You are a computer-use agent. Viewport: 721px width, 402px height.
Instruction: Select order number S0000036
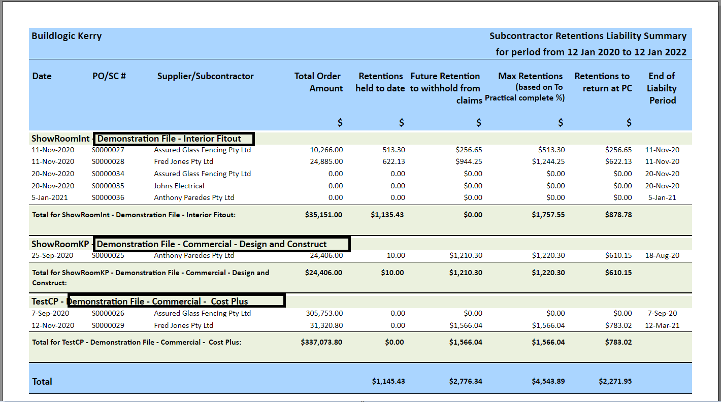coord(108,197)
